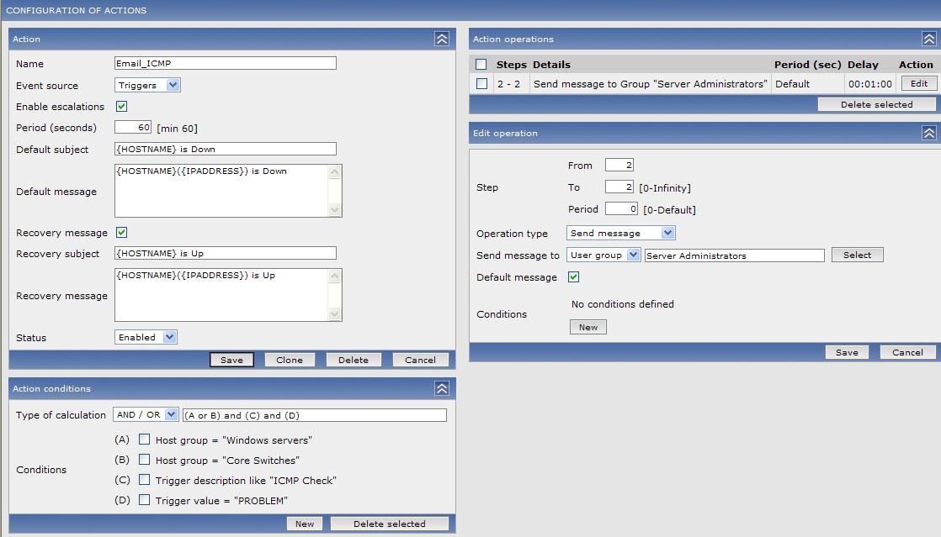Collapse the Action panel
Screen dimensions: 941x537
(442, 39)
